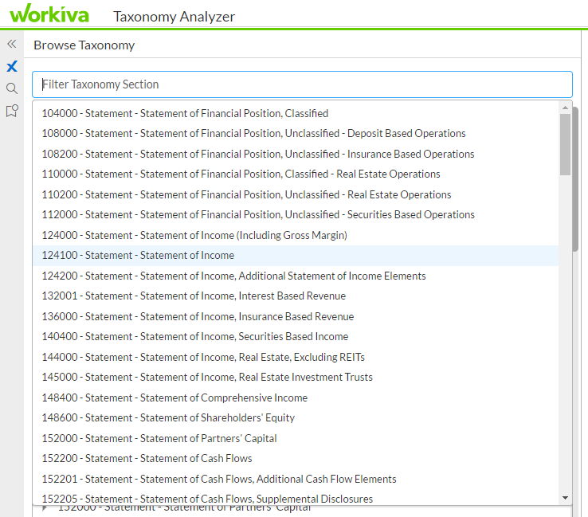The width and height of the screenshot is (588, 517).
Task: Open the bookmark flag icon in sidebar
Action: tap(12, 111)
